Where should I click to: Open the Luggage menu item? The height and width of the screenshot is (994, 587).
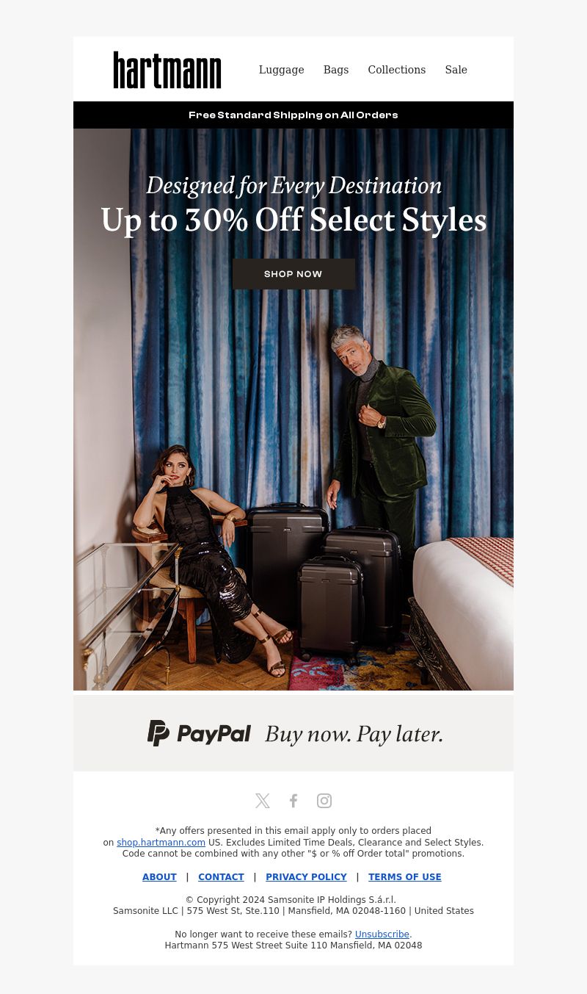click(x=281, y=70)
